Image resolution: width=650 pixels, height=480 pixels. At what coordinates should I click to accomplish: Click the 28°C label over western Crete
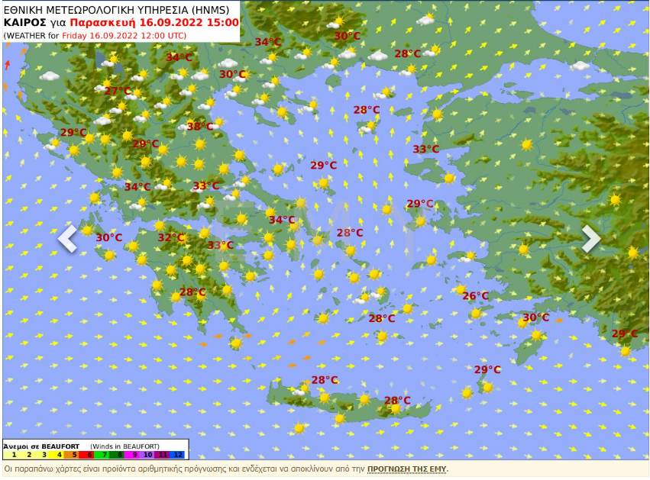click(x=325, y=380)
